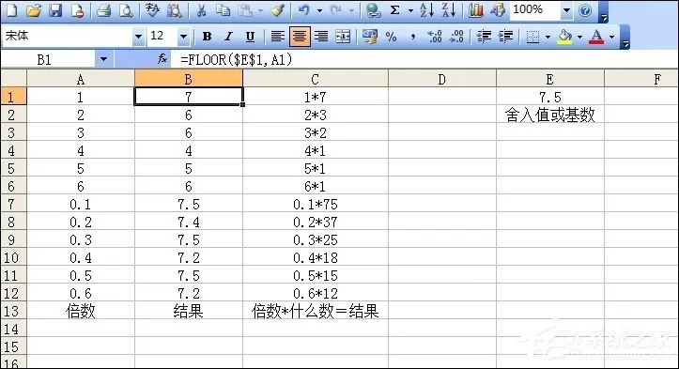Click the Merge and Center icon
Image resolution: width=679 pixels, height=369 pixels.
[x=343, y=37]
